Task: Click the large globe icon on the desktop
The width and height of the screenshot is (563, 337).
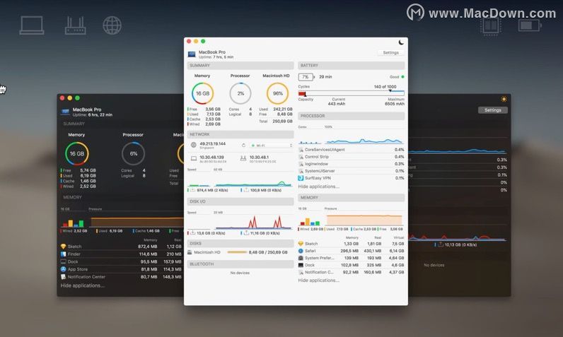Action: coord(112,25)
